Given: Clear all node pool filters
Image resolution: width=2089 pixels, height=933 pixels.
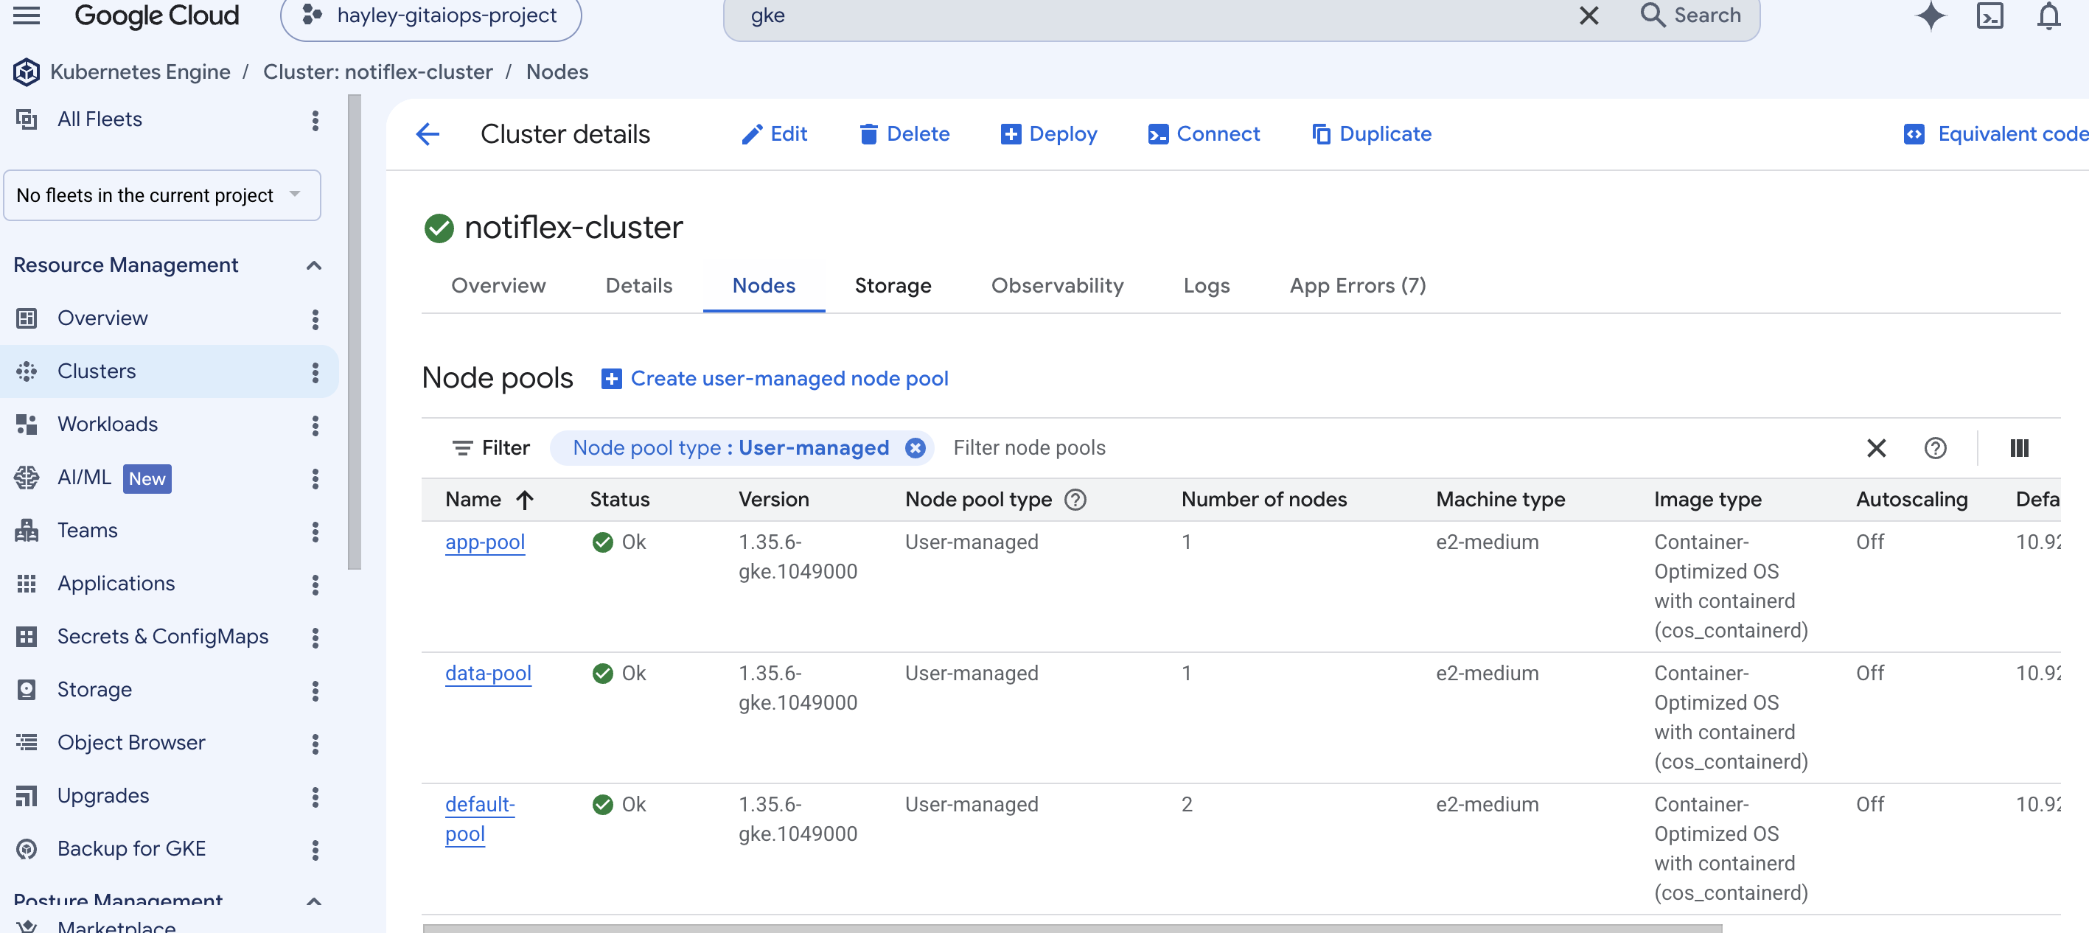Looking at the screenshot, I should point(1877,448).
